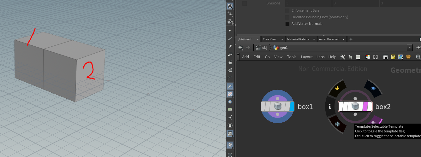Click box2 top input connector
421x157 pixels.
point(355,99)
